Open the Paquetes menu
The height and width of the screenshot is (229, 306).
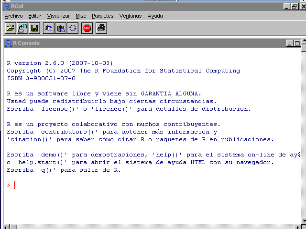point(103,16)
